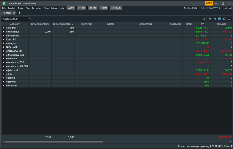Open the chat message icon

tap(230, 8)
